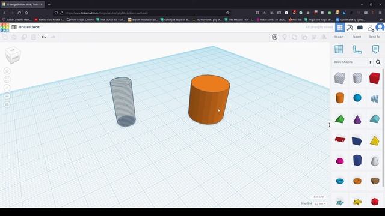385x216 pixels.
Task: Select the striped hole cylinder on workplane
Action: pos(123,101)
